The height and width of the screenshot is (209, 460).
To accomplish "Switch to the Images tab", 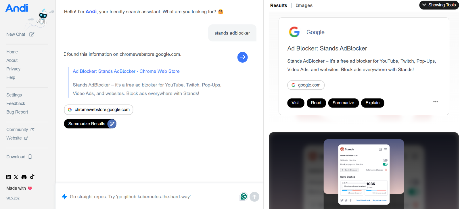I will [304, 5].
